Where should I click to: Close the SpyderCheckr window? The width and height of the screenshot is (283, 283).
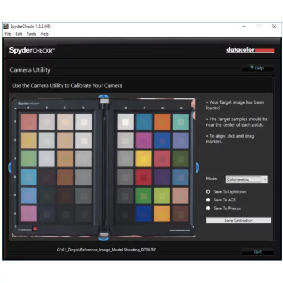(x=274, y=27)
